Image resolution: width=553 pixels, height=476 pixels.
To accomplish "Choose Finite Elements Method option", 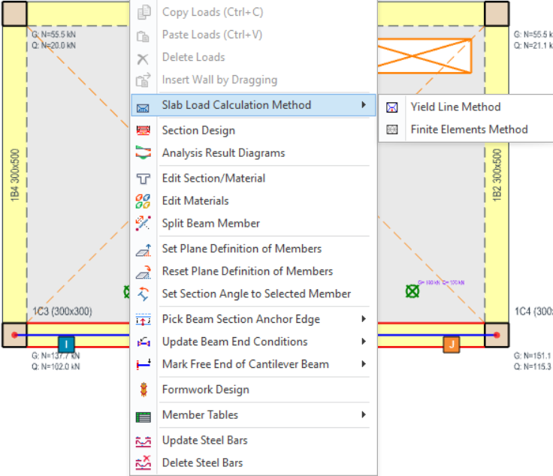I will tap(468, 129).
